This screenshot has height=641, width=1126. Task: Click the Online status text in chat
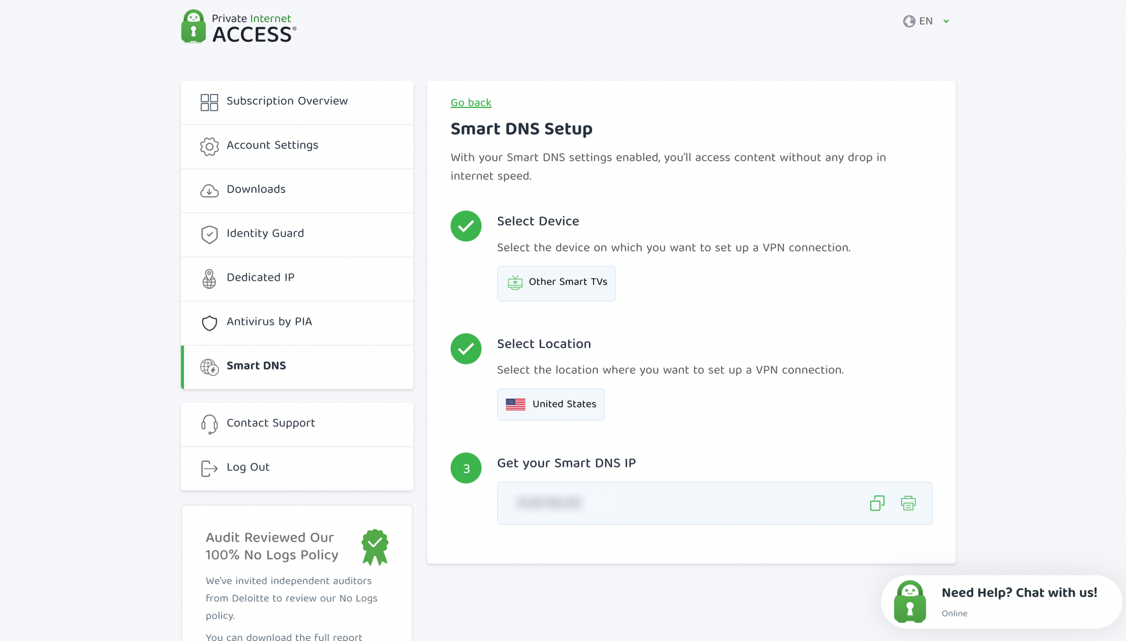954,613
